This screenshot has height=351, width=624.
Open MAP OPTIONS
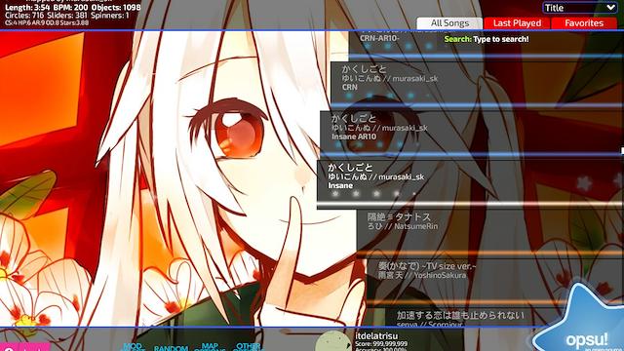point(210,347)
